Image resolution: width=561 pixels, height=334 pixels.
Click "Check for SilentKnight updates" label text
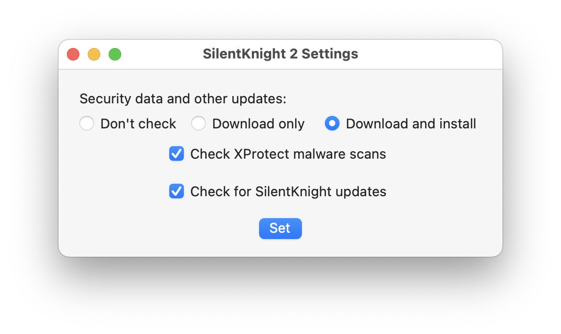point(288,192)
